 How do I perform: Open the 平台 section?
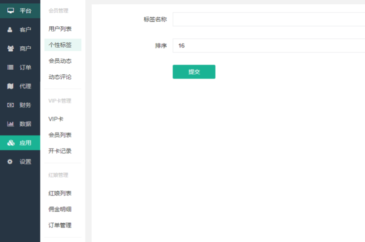click(20, 11)
